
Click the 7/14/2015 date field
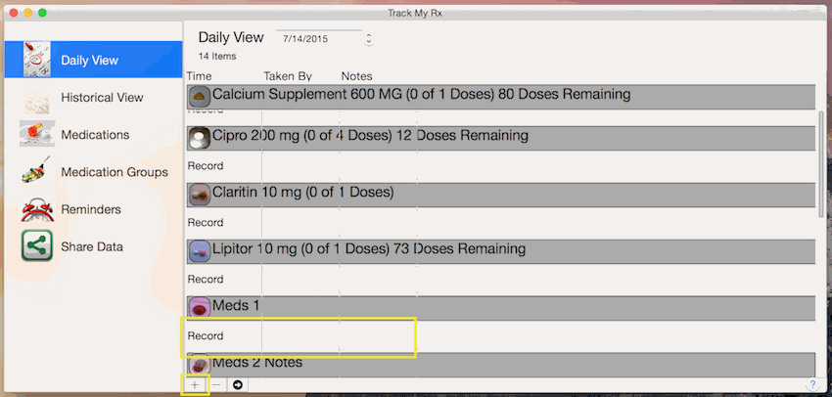tap(319, 39)
